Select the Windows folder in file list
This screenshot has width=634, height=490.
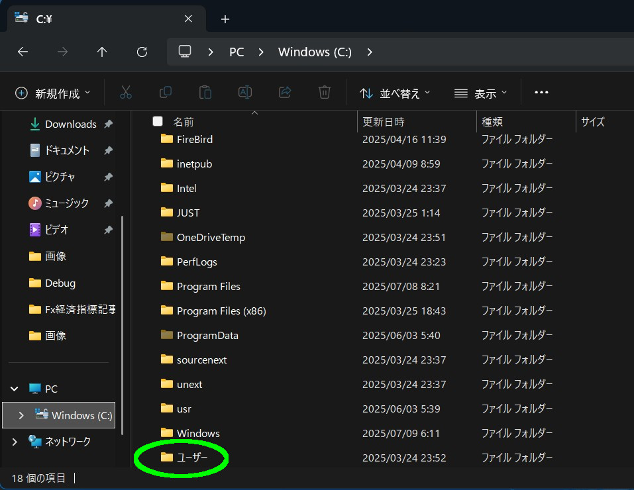tap(198, 434)
